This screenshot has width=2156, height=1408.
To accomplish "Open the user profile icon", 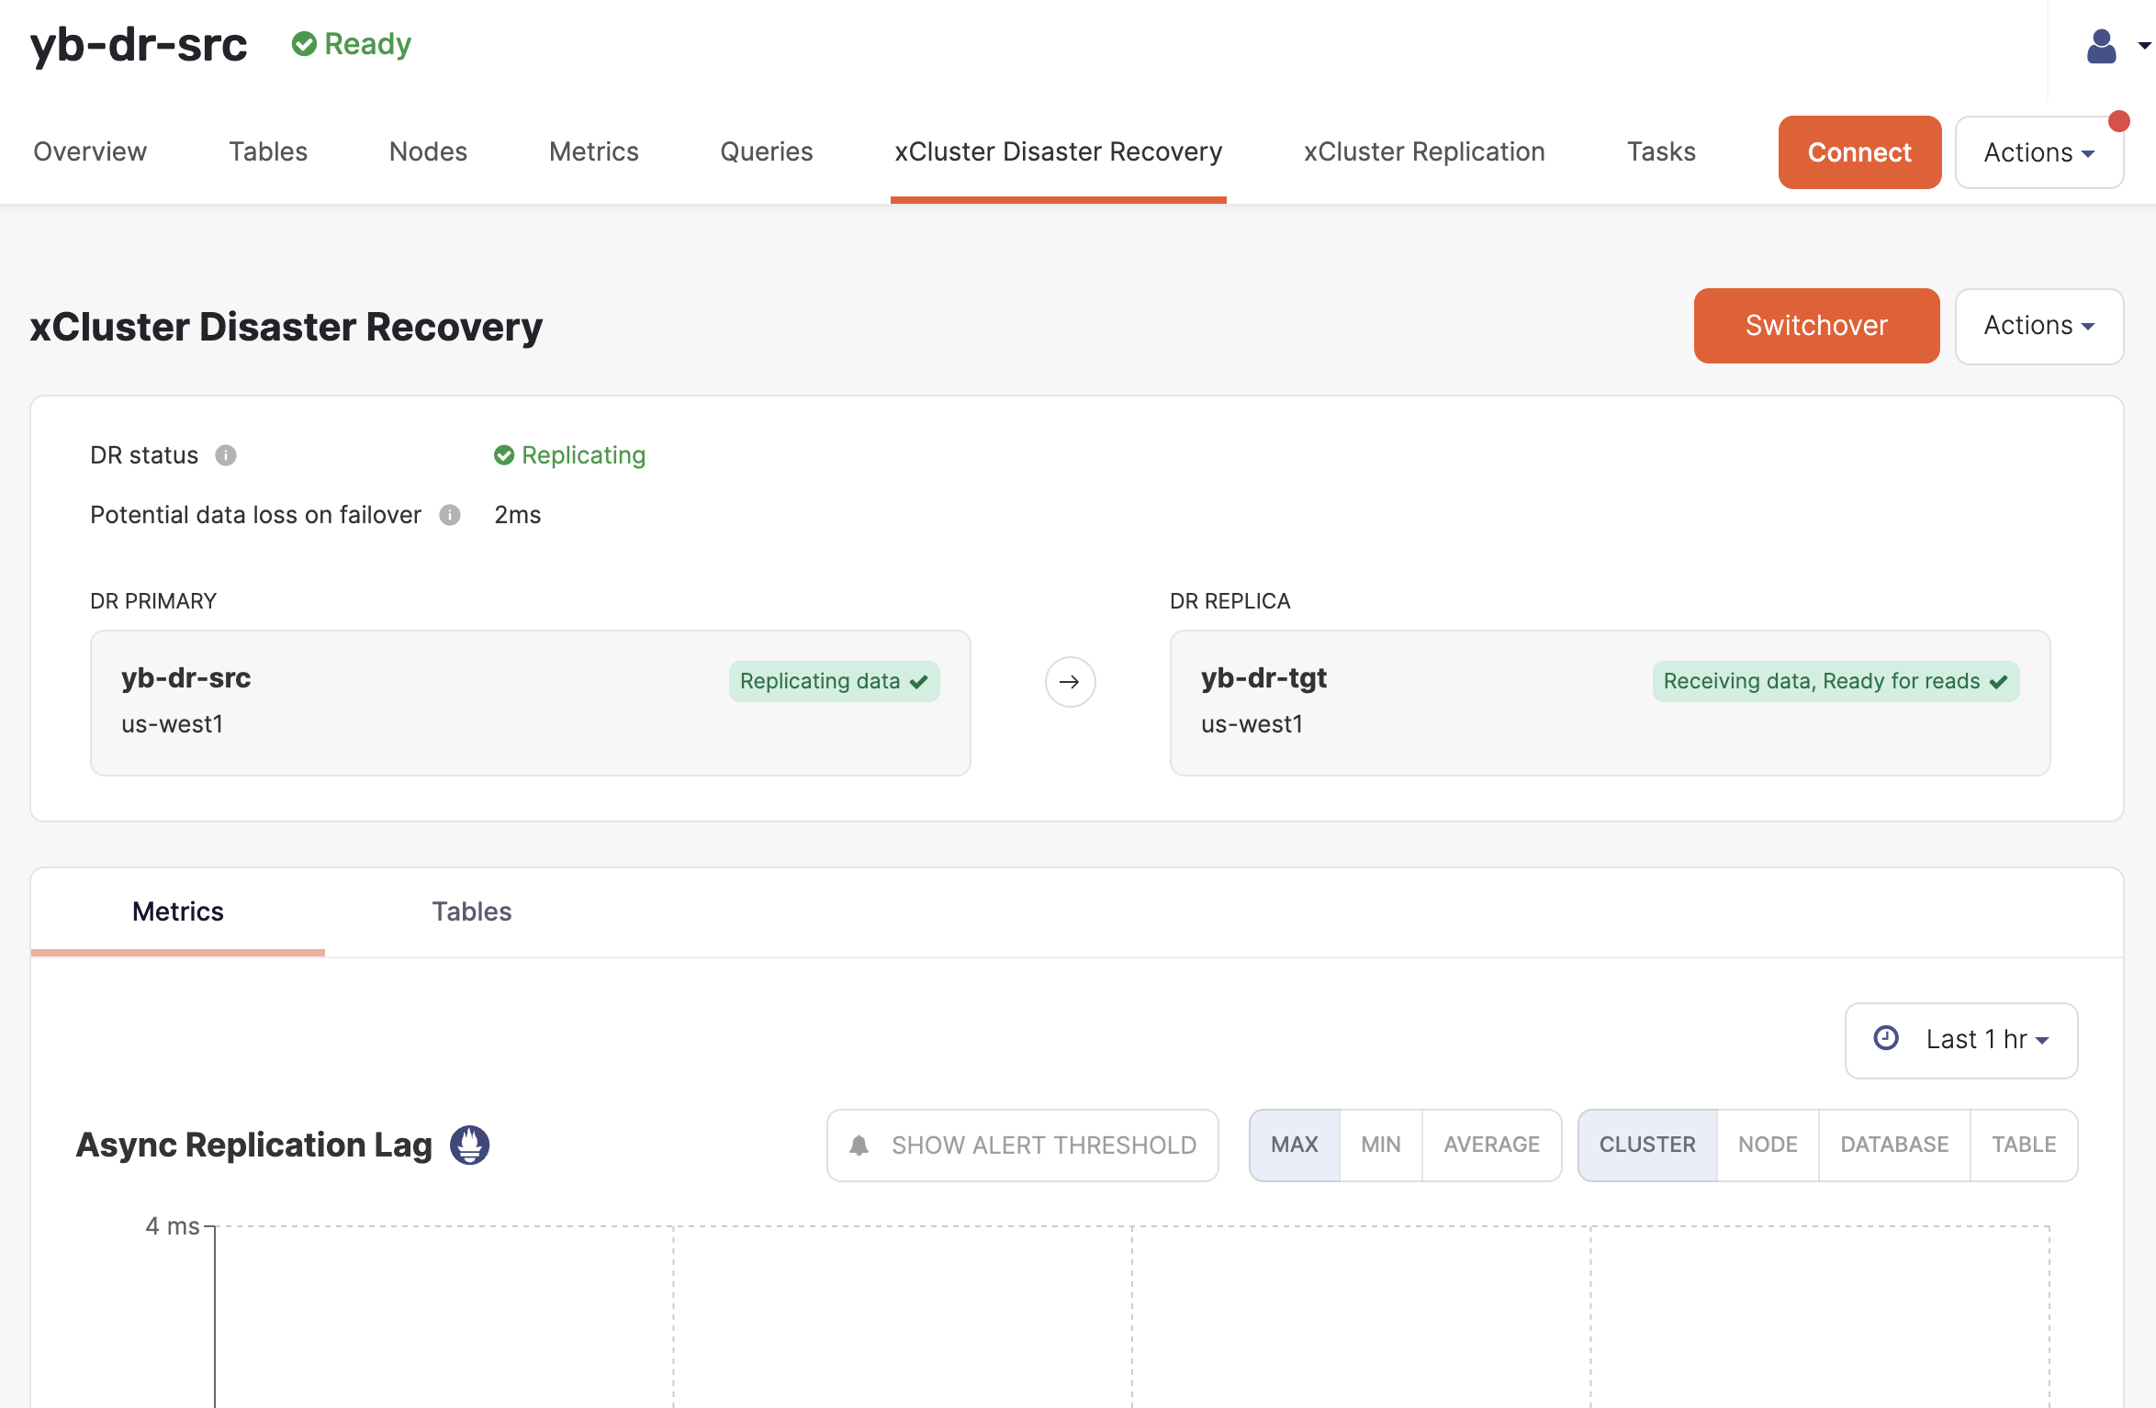I will pyautogui.click(x=2103, y=46).
